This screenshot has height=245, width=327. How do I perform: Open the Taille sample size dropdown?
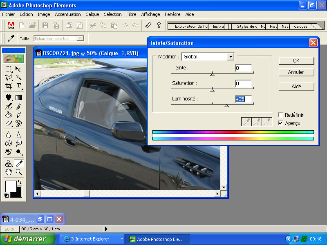(80, 38)
